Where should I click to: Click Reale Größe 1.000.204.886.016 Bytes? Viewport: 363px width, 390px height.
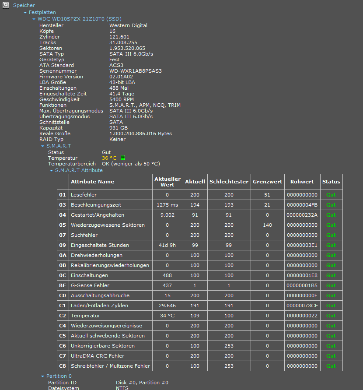(x=141, y=134)
